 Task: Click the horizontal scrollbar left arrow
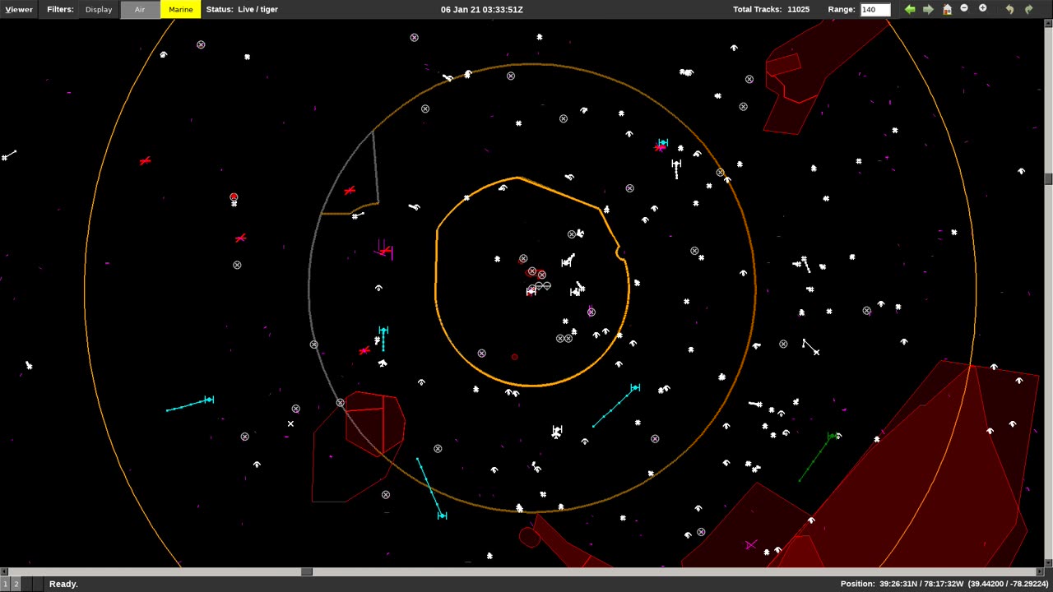click(3, 571)
